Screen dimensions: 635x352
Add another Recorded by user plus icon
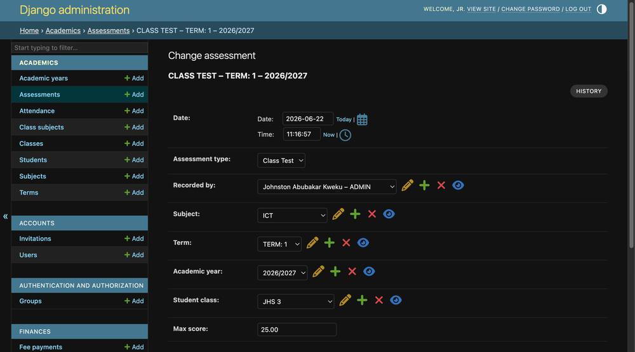point(424,185)
